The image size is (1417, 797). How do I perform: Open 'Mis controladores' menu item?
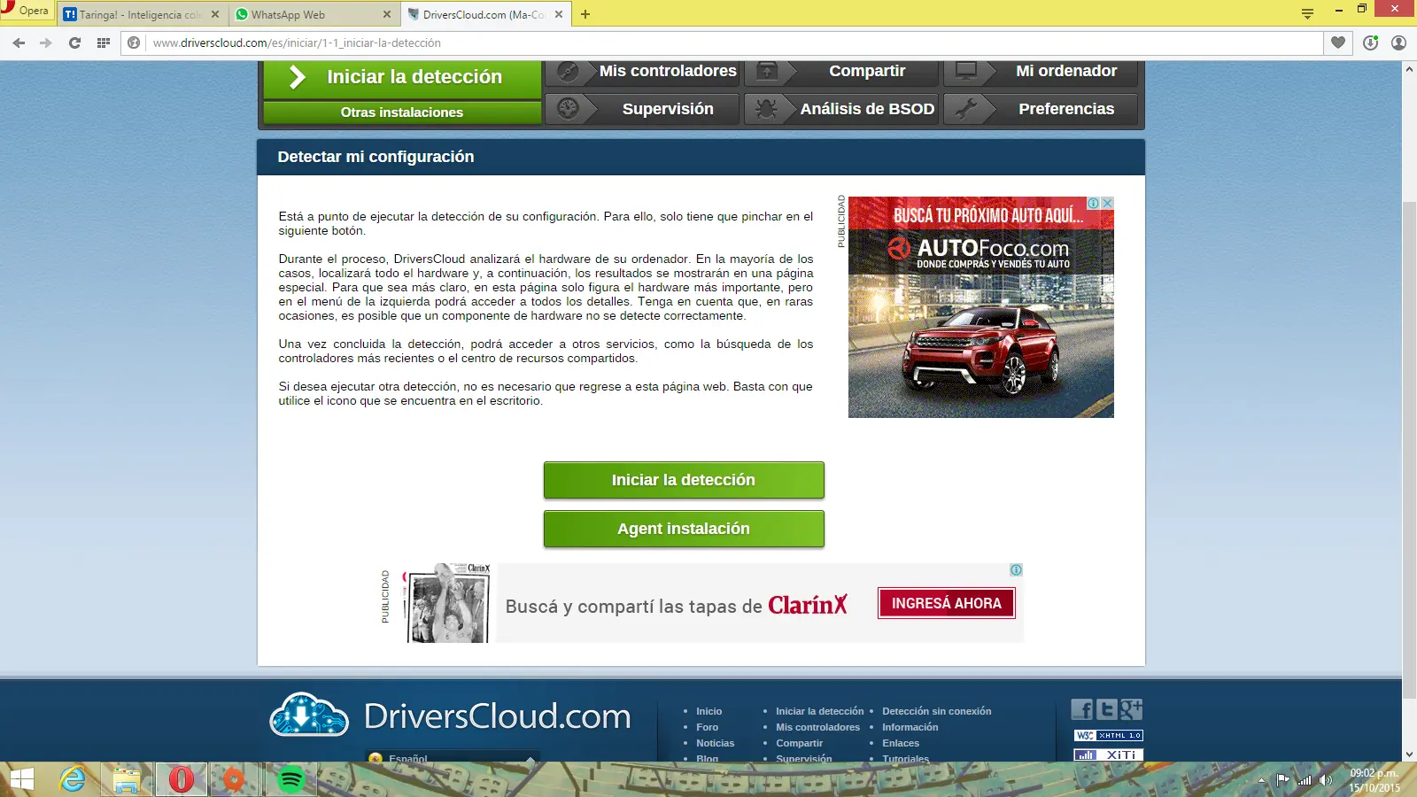(x=643, y=72)
